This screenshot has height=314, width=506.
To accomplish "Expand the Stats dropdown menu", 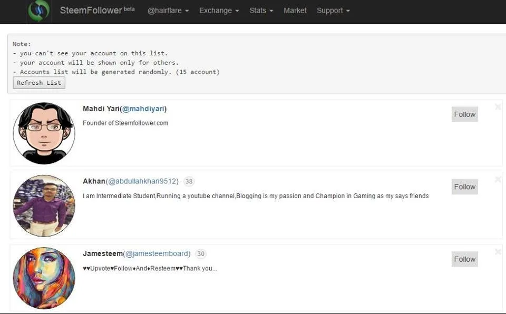I will click(261, 11).
